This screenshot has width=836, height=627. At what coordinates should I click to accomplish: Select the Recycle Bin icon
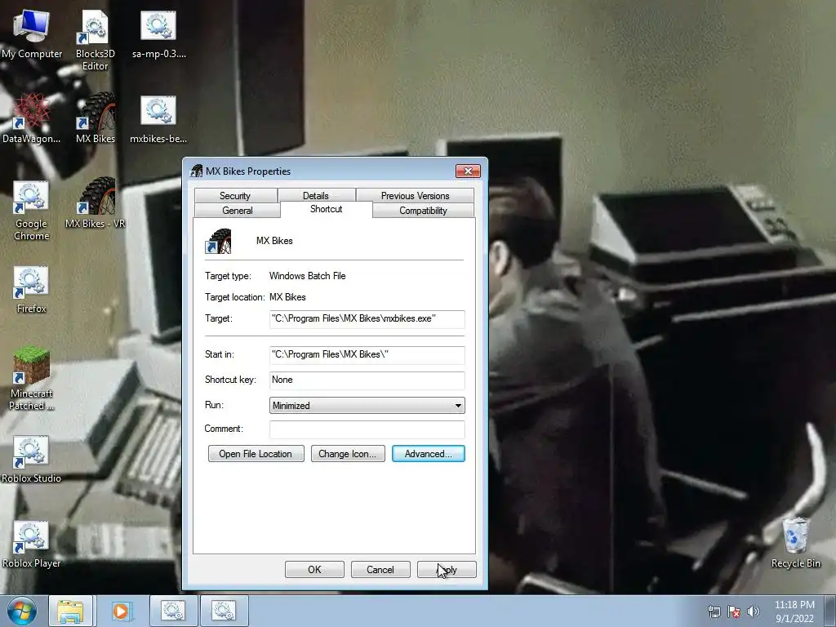(x=795, y=543)
